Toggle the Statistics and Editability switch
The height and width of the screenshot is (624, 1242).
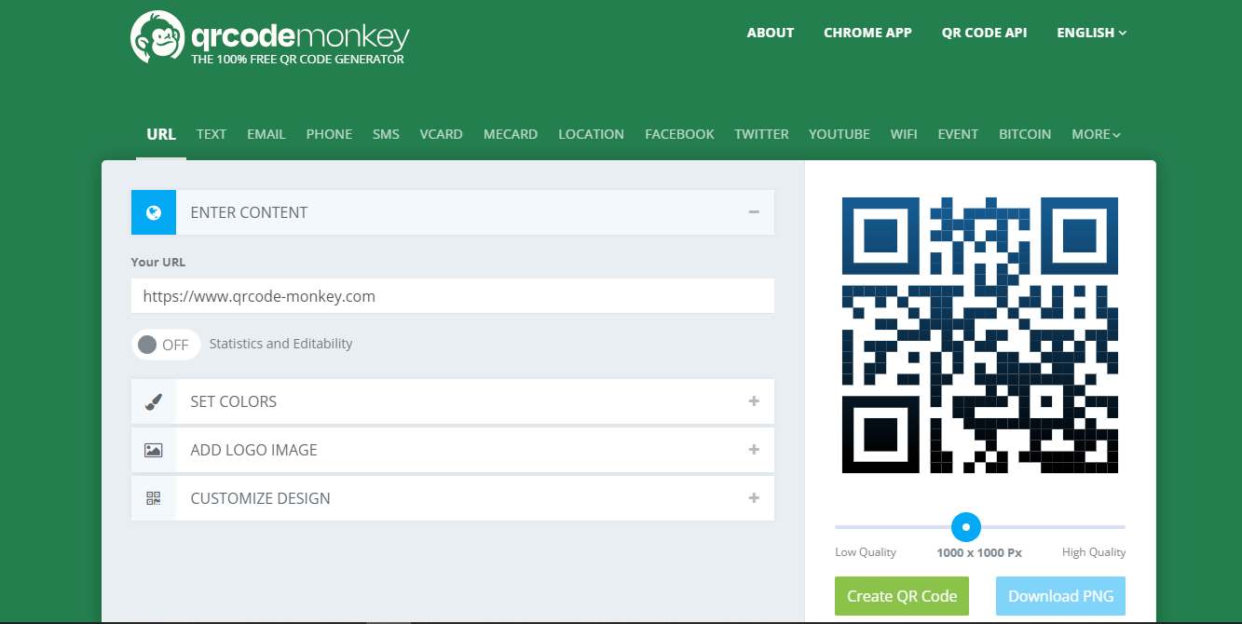(x=166, y=345)
